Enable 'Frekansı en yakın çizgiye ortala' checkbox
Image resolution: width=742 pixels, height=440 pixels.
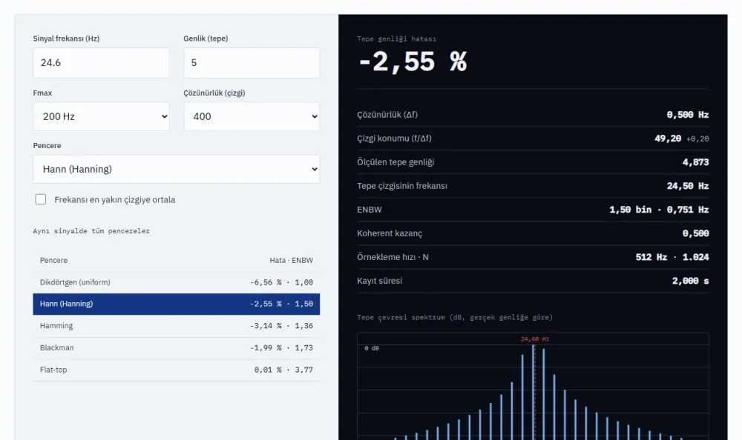tap(41, 199)
